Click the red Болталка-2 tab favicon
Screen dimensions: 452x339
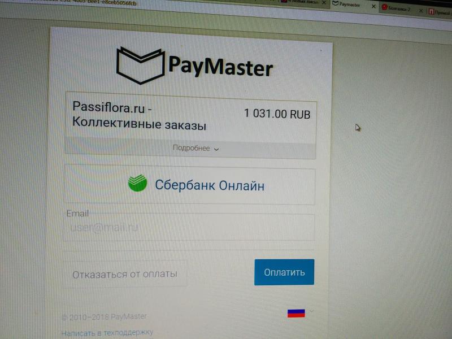pos(384,7)
